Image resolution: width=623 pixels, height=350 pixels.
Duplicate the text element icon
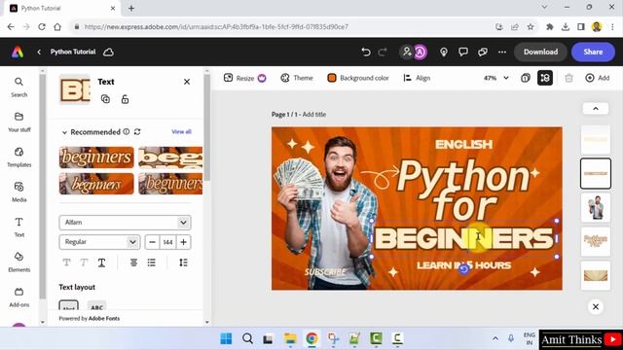105,99
